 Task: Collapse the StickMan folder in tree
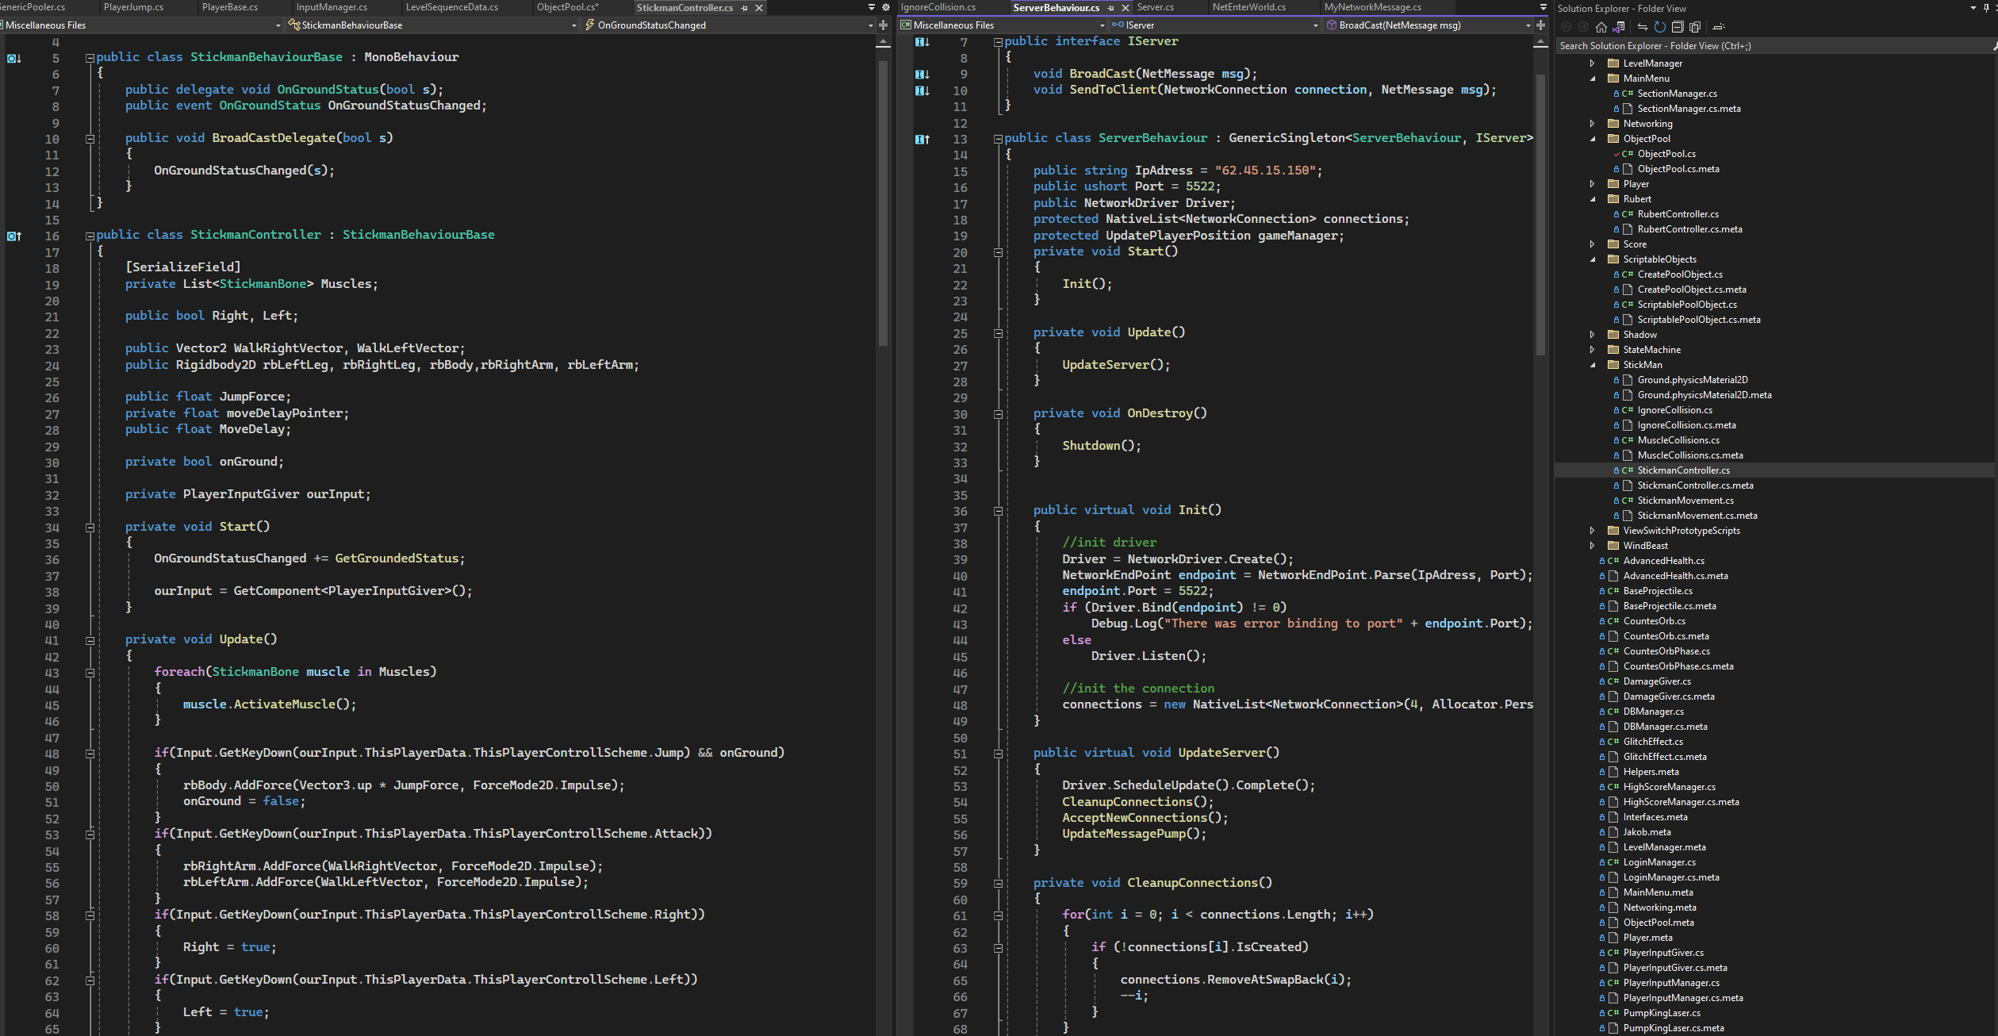(x=1592, y=365)
